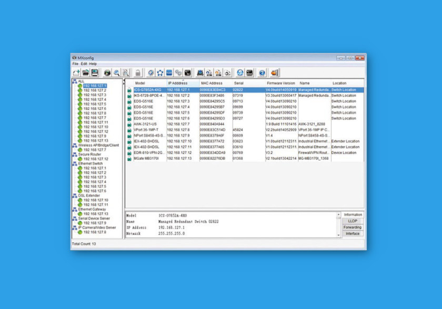
Task: Click the light-blue globe toolbar icon
Action: coord(240,73)
